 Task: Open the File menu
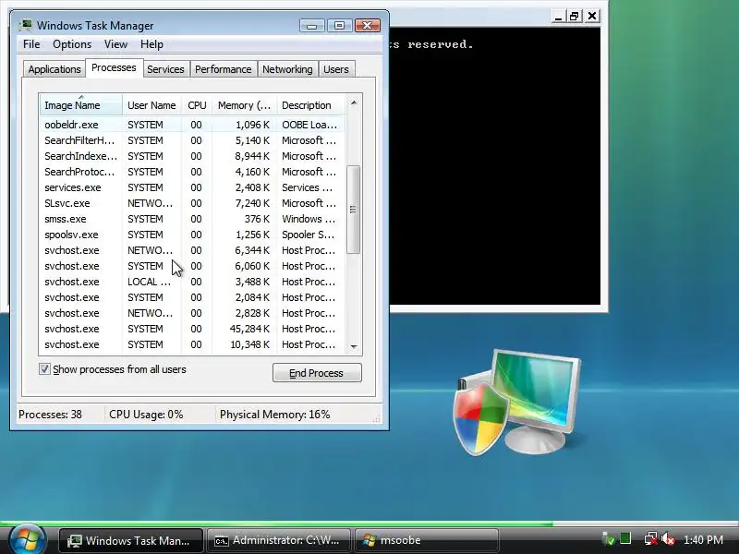coord(31,44)
